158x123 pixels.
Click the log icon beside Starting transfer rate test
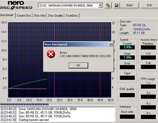[x=2, y=120]
